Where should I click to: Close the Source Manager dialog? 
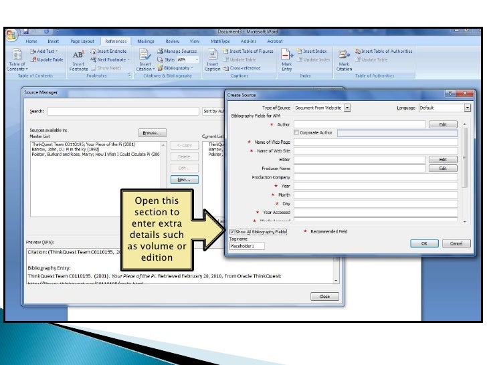tap(324, 296)
